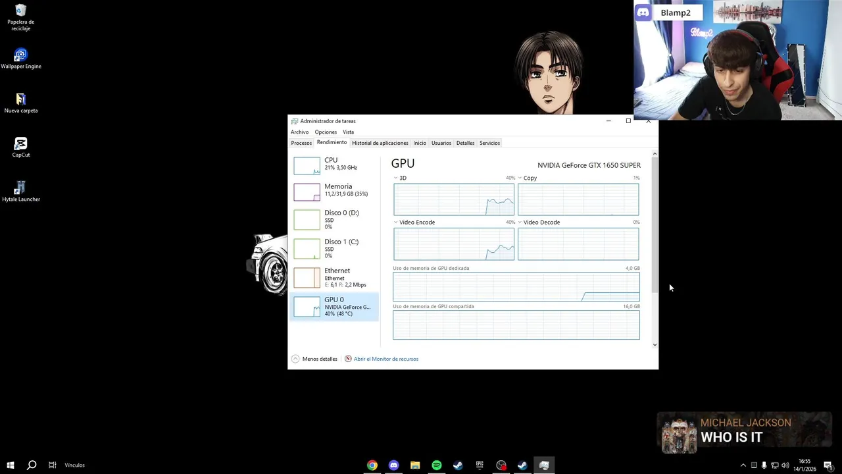This screenshot has width=842, height=474.
Task: Open the recording app with red dot
Action: coord(501,465)
